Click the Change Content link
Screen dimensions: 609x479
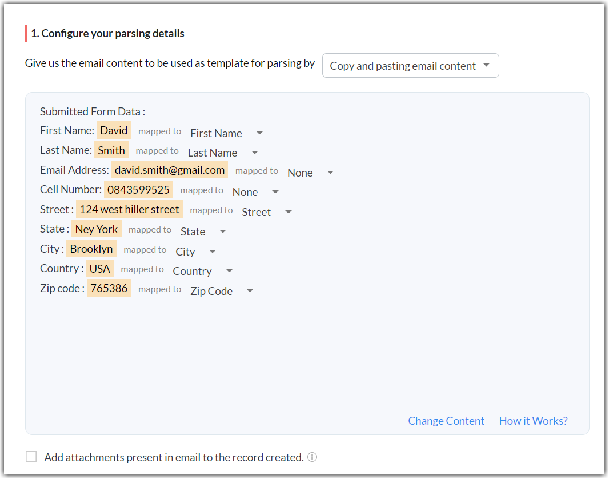446,421
